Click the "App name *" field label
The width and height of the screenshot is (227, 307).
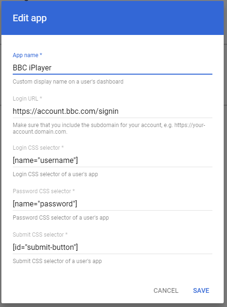pyautogui.click(x=27, y=55)
